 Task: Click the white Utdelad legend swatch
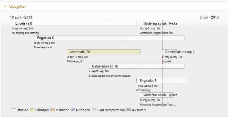14,110
